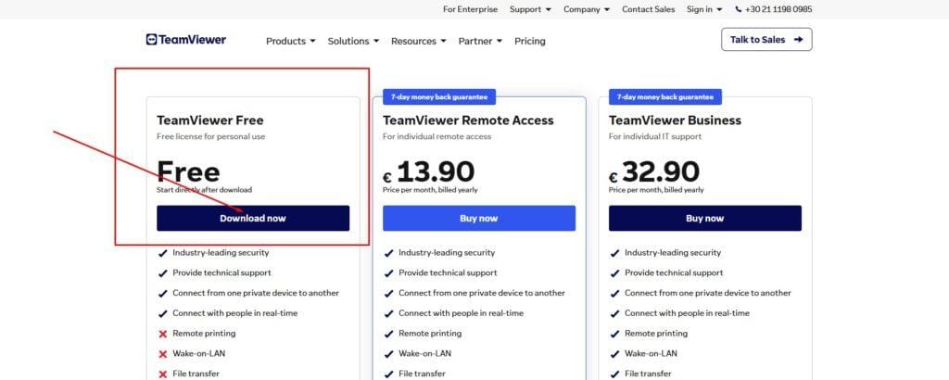Image resolution: width=949 pixels, height=380 pixels.
Task: Click the TeamViewer logo icon
Action: 152,40
